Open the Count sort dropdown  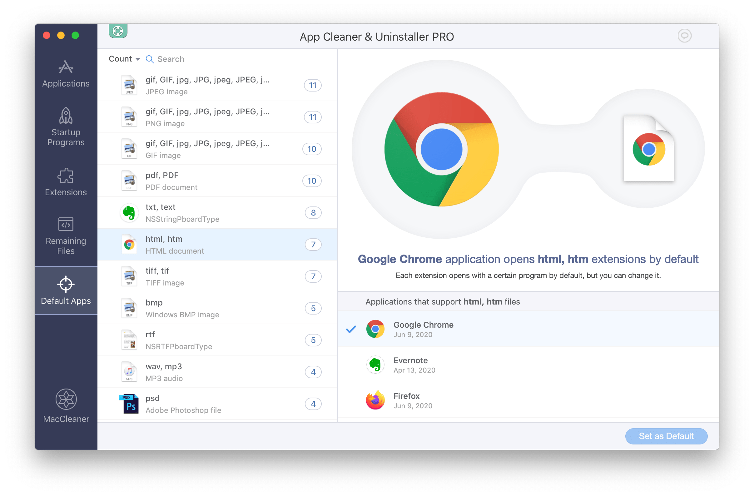point(124,59)
